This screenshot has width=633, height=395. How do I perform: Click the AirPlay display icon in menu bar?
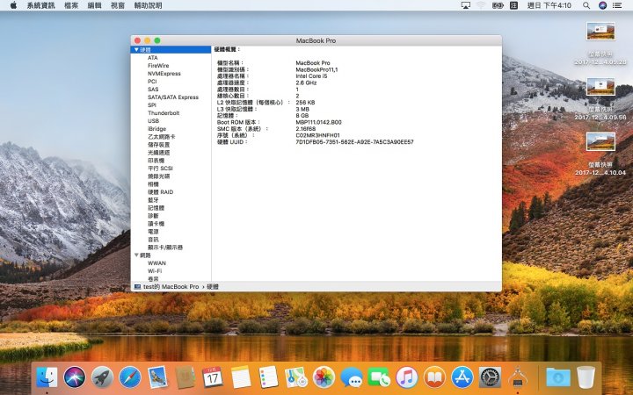point(465,5)
